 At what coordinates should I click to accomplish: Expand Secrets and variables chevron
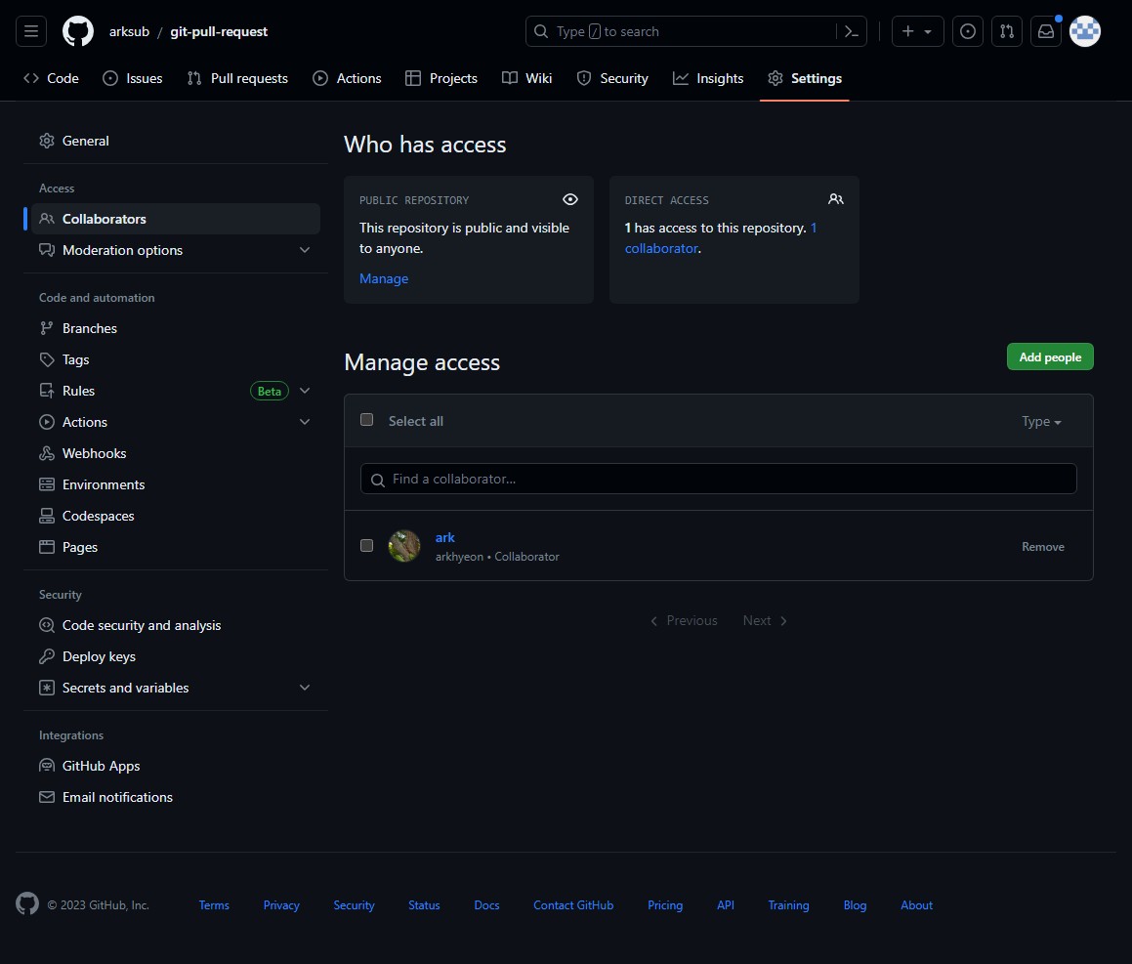(305, 688)
